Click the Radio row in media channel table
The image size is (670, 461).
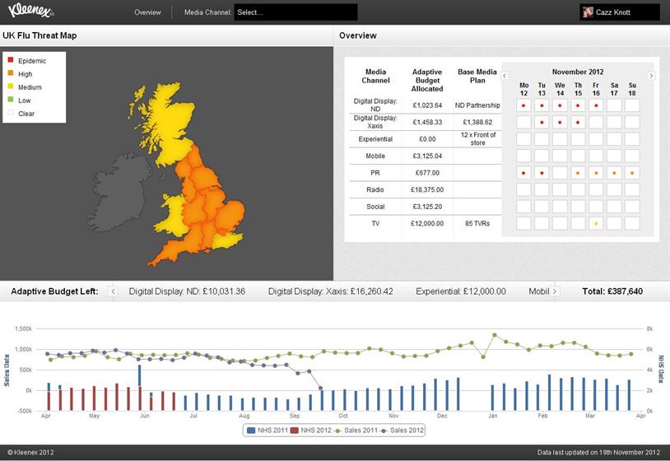pos(375,189)
